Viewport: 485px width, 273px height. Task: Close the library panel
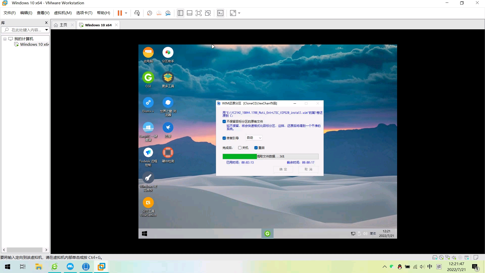(46, 22)
